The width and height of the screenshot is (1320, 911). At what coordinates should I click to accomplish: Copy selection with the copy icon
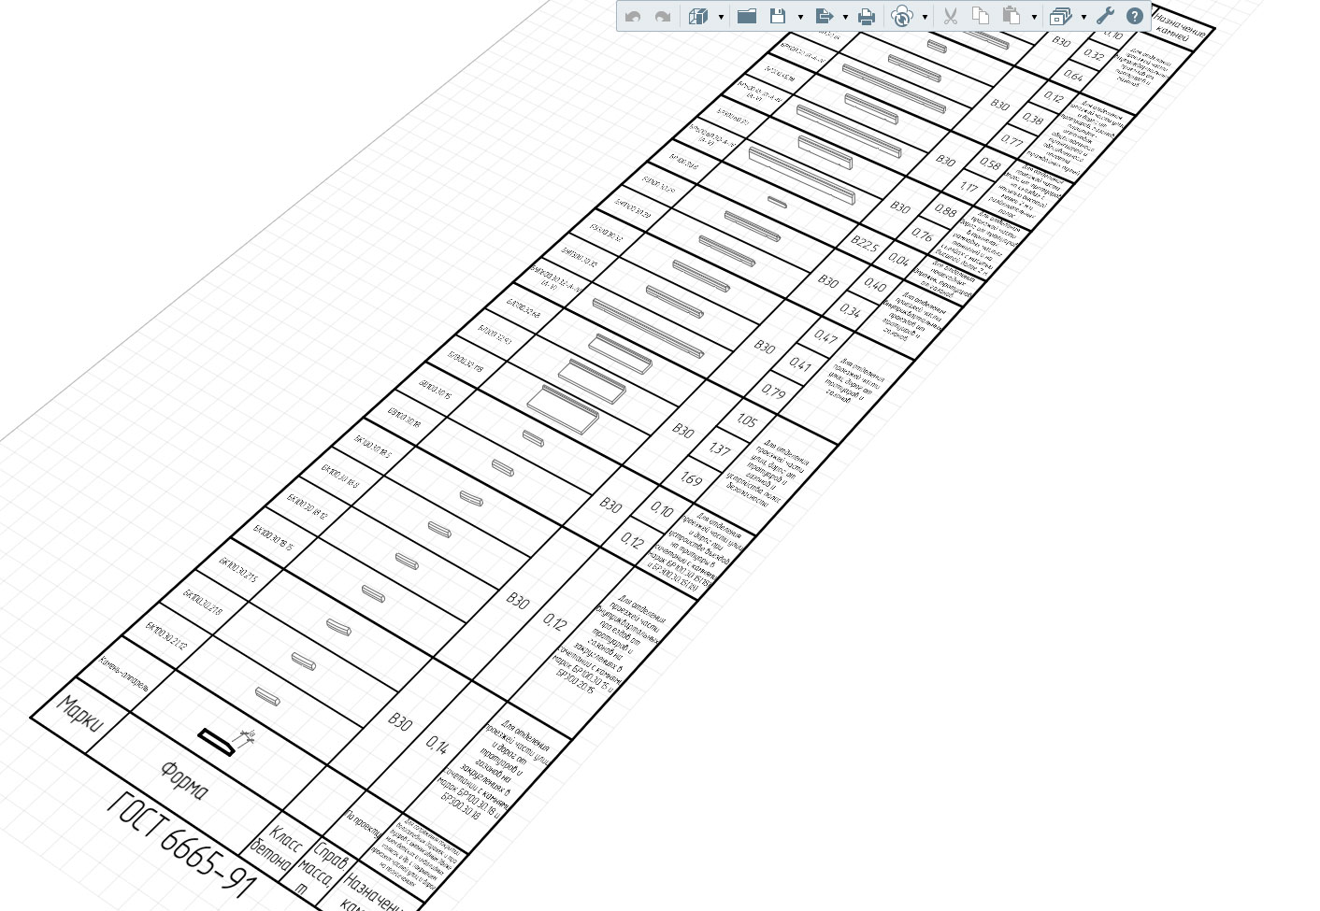click(x=981, y=16)
